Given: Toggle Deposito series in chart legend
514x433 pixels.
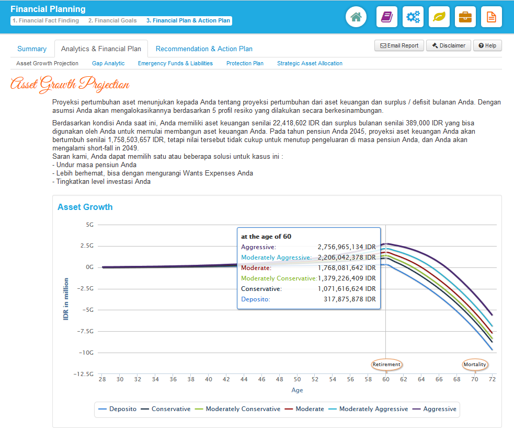Looking at the screenshot, I should tap(118, 409).
